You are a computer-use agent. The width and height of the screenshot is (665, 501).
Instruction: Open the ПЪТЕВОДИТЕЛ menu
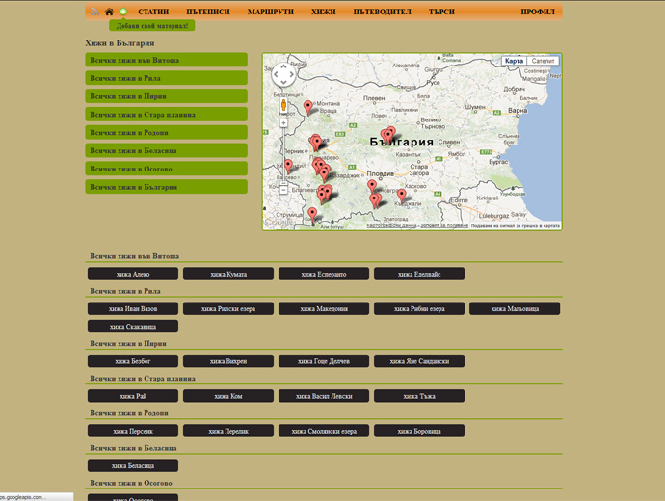382,12
